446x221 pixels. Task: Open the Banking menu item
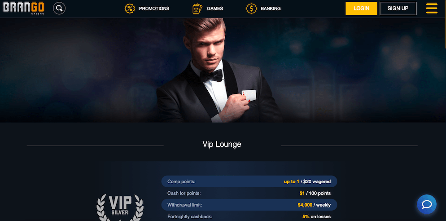(x=271, y=9)
